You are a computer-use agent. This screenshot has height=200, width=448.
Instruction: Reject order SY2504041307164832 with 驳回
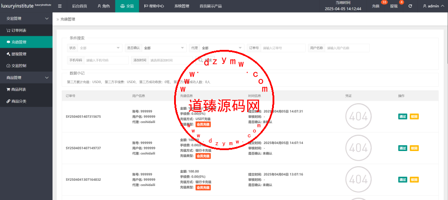414,180
